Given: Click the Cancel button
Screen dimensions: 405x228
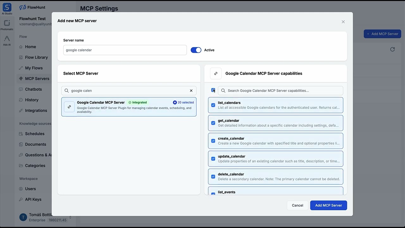Looking at the screenshot, I should coord(297,206).
